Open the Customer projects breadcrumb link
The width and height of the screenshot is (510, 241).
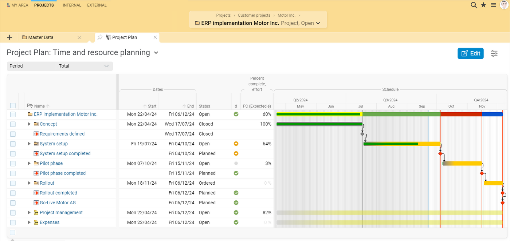click(254, 15)
